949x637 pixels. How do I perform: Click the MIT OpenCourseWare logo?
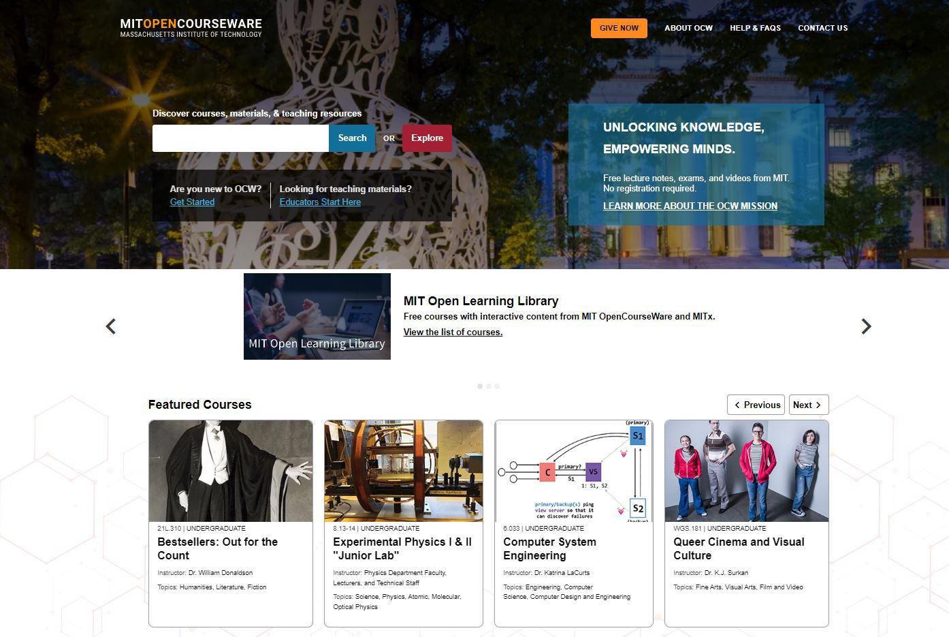click(191, 27)
